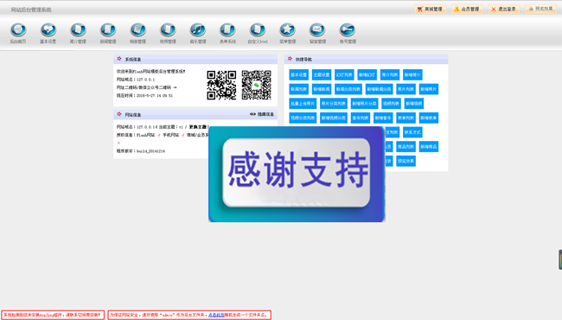Image resolution: width=562 pixels, height=320 pixels.
Task: Click the 新增幻灯 quick nav tile
Action: (367, 75)
